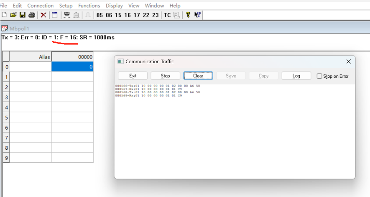The image size is (370, 197).
Task: Click the status line Tx = 3: Err = 0
Action: click(x=58, y=37)
